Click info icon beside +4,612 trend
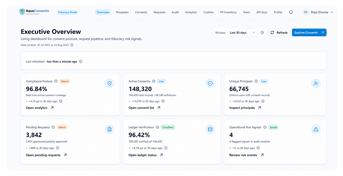Screen dimensions: 343x176 pyautogui.click(x=263, y=101)
